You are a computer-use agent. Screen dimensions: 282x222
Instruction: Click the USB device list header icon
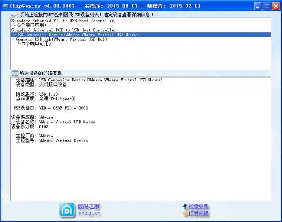(x=15, y=15)
